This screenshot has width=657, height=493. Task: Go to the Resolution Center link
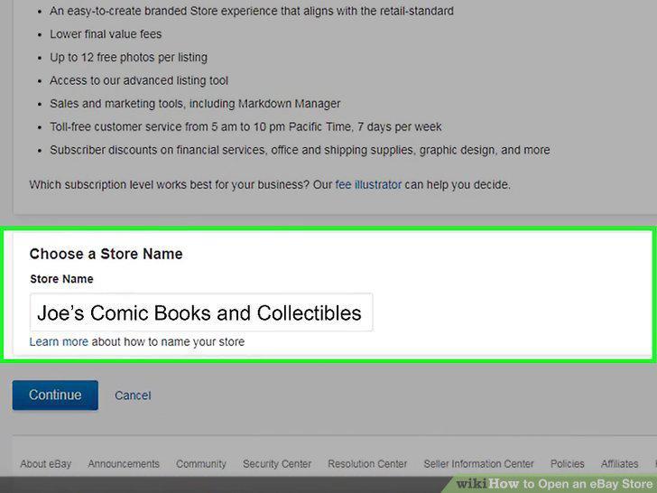click(x=367, y=464)
